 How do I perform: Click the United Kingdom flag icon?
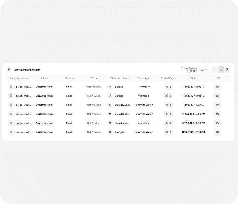tap(110, 105)
